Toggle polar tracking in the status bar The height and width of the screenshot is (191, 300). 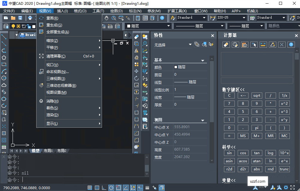tap(111, 188)
